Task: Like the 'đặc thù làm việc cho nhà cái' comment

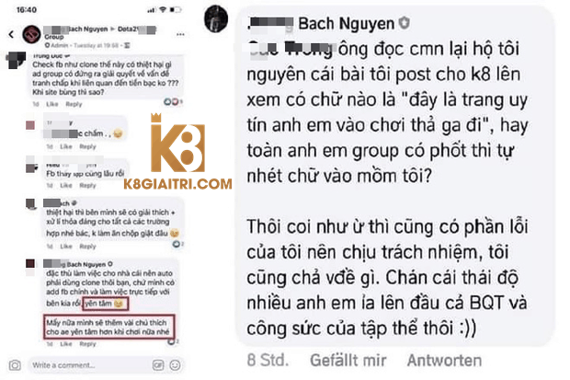Action: [x=66, y=343]
